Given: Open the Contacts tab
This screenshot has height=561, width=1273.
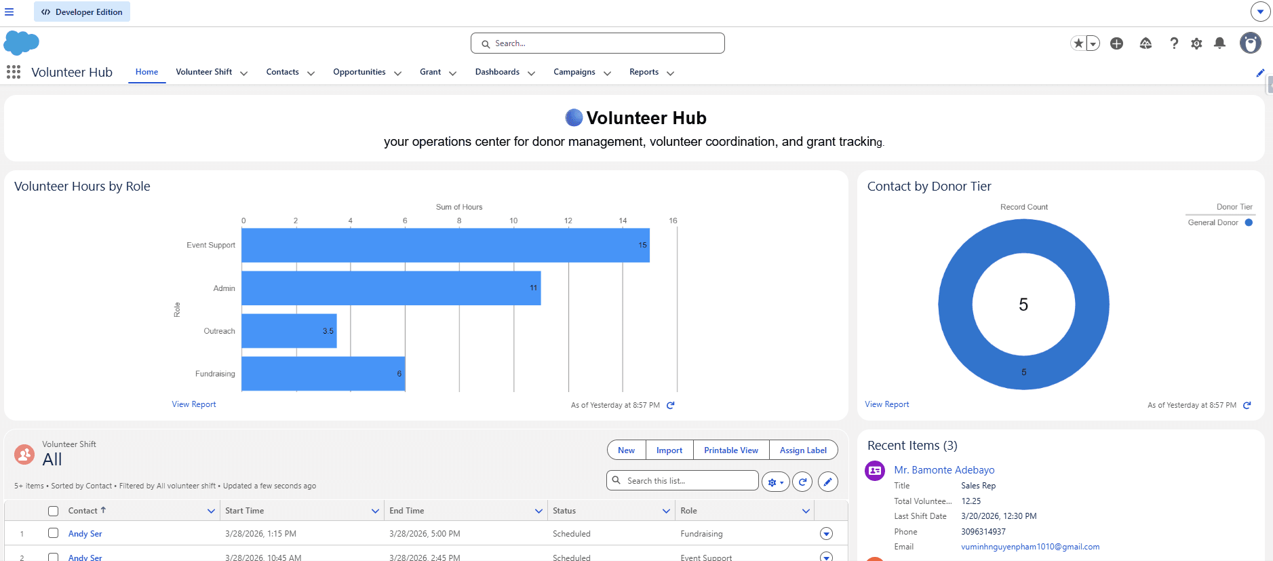Looking at the screenshot, I should coord(283,72).
